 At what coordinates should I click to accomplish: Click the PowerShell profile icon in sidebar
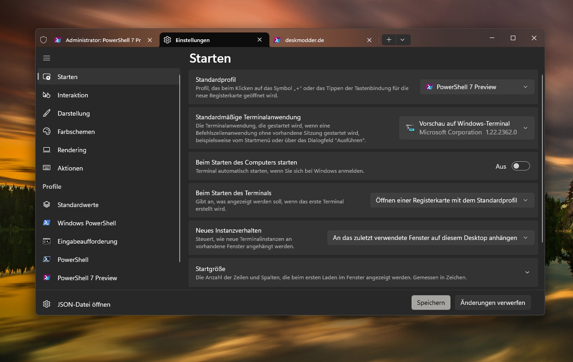[47, 260]
